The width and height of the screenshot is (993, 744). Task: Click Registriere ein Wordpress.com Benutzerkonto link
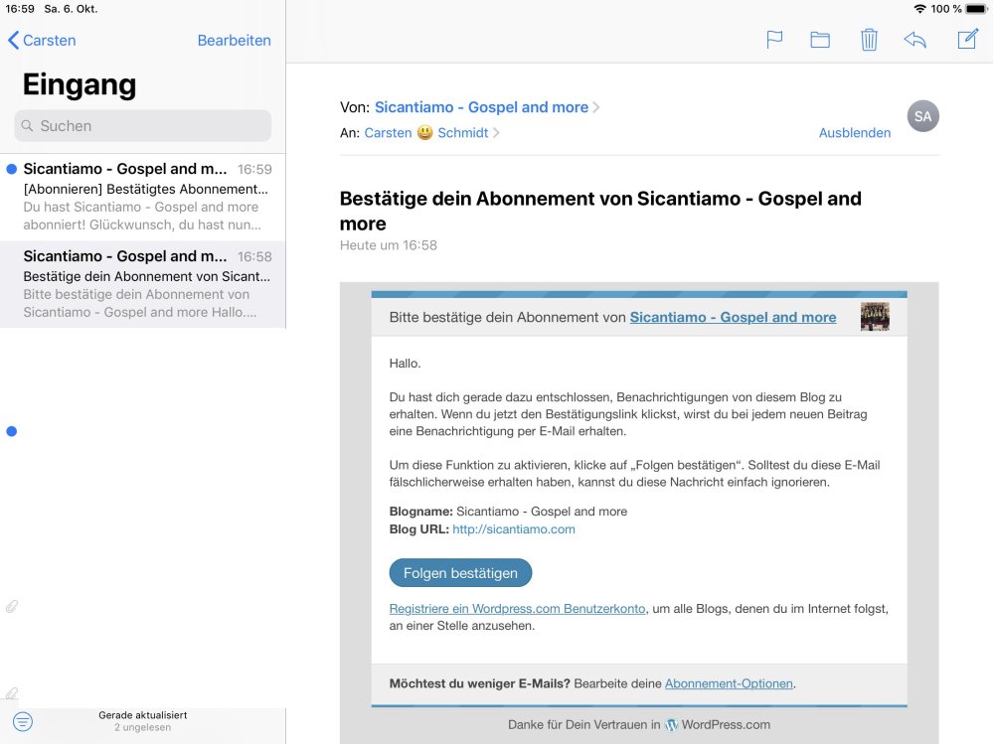[517, 608]
